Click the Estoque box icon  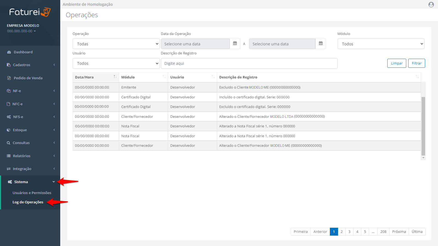pos(9,130)
